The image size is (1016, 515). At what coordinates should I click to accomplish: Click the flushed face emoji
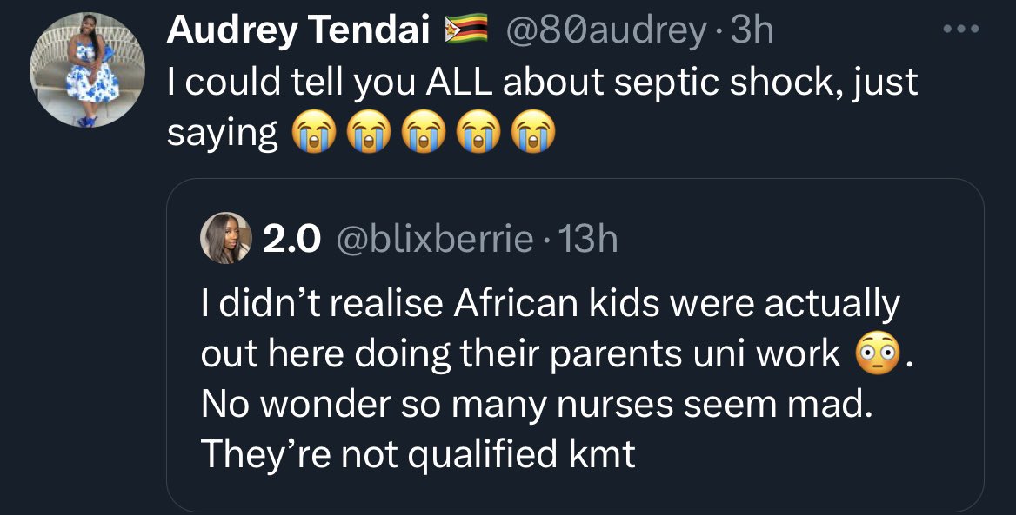877,354
